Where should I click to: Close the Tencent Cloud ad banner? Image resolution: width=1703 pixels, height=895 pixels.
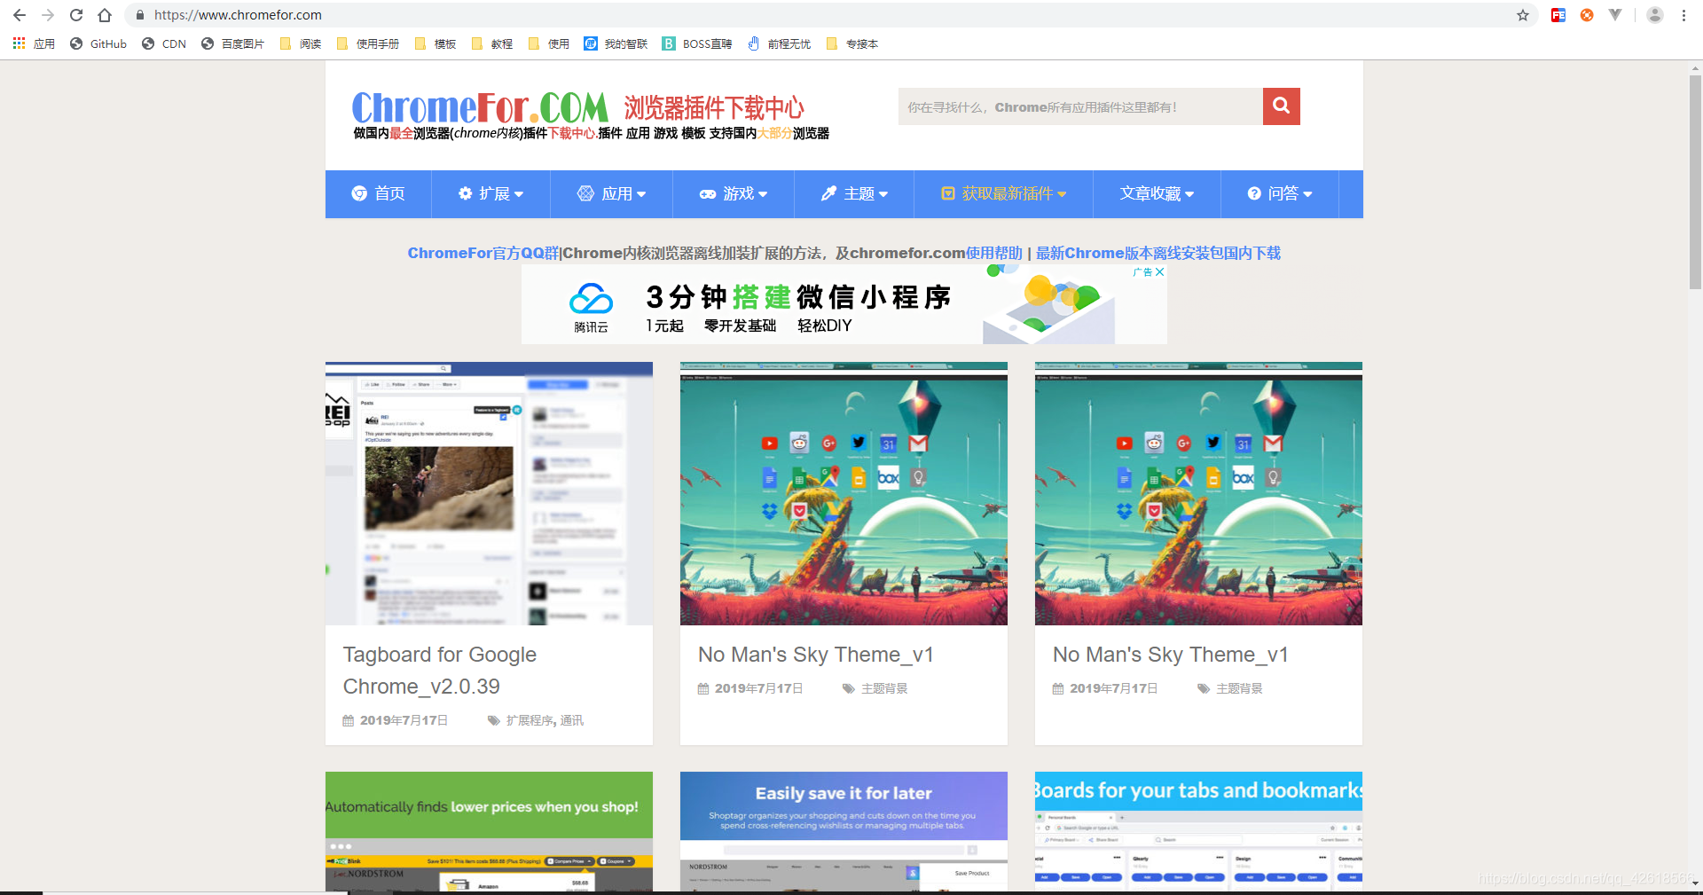coord(1159,272)
